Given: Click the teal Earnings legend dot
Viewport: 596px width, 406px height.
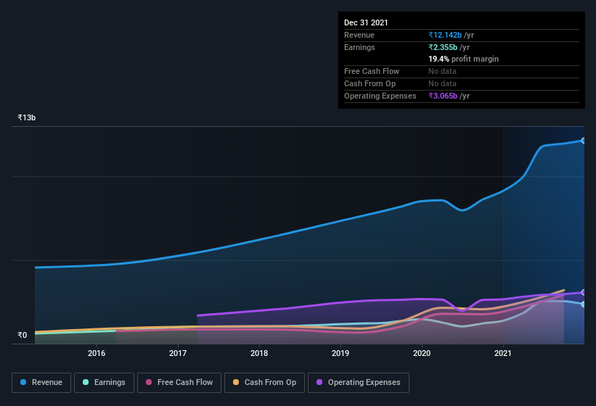Looking at the screenshot, I should (86, 382).
